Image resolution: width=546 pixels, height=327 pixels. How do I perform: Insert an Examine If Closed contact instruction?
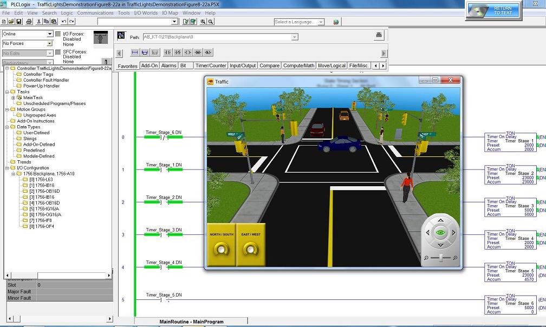(167, 53)
